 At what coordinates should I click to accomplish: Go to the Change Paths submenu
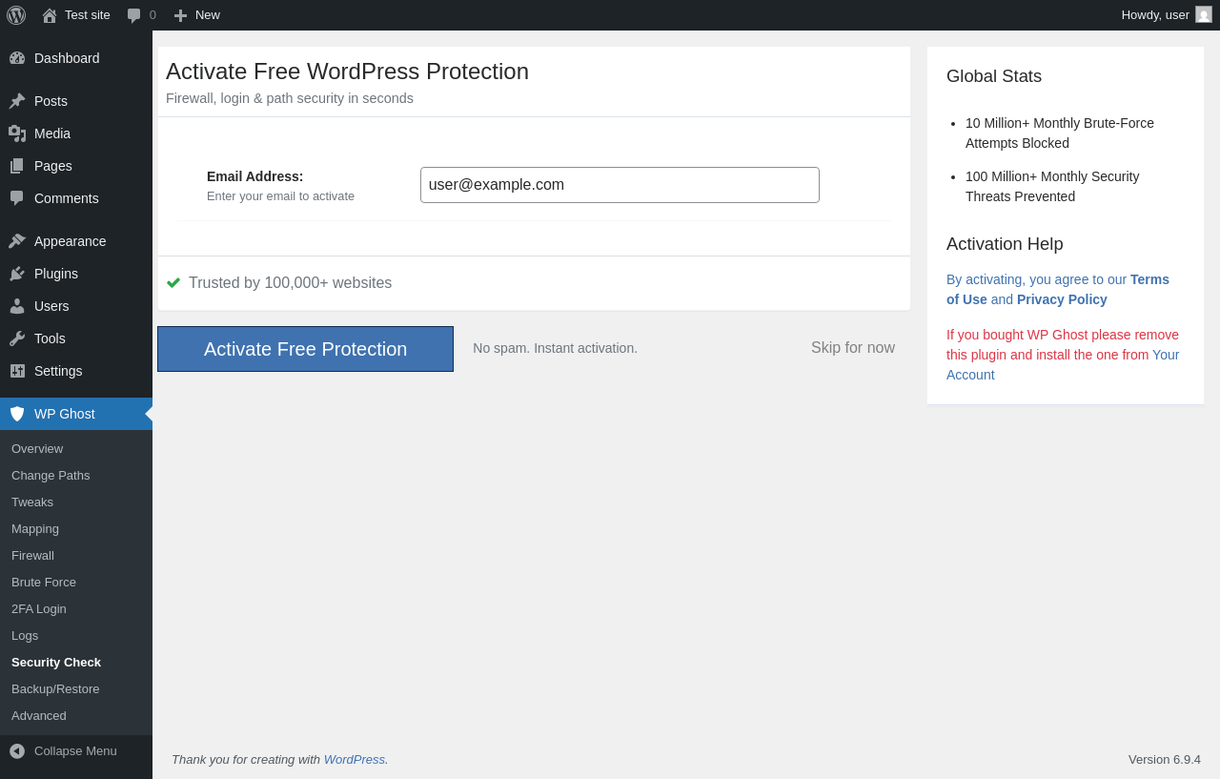pos(51,475)
